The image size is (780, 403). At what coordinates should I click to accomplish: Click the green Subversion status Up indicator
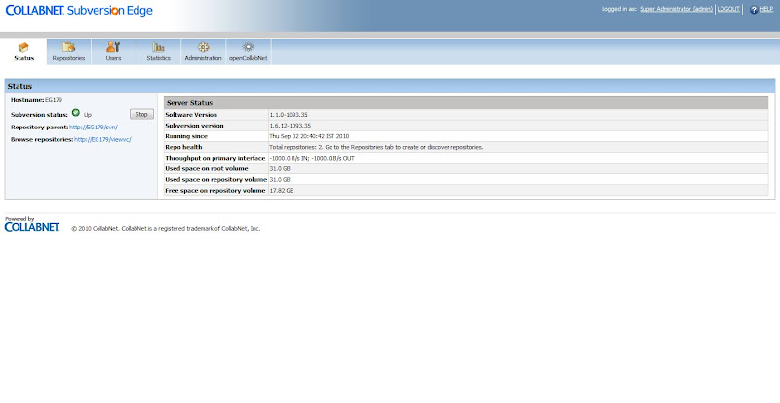(76, 113)
